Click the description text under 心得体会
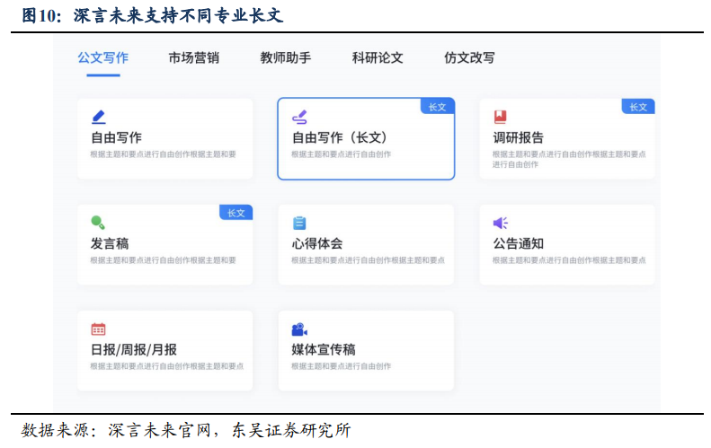 click(369, 260)
